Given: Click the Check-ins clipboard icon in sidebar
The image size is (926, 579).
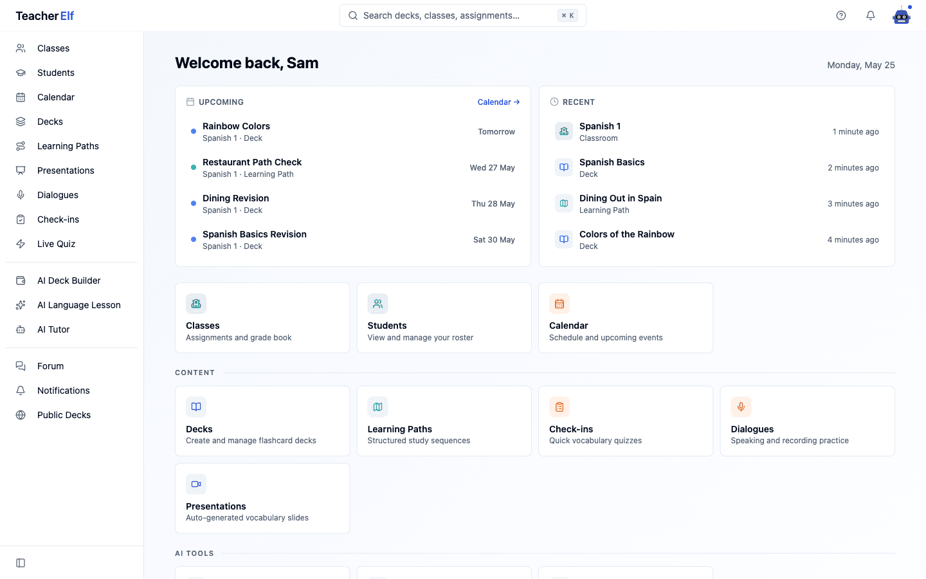Looking at the screenshot, I should (21, 219).
